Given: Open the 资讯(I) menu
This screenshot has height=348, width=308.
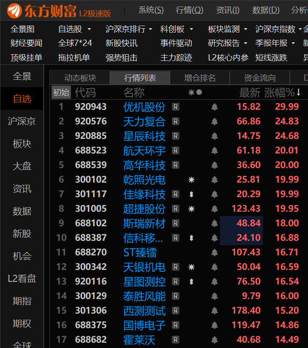Looking at the screenshot, I should pos(228,10).
